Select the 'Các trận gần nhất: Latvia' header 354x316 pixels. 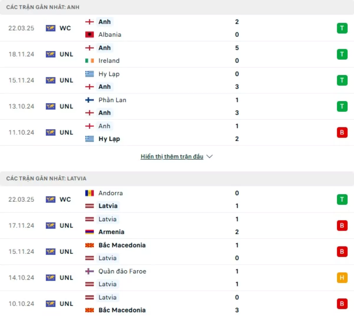46,178
